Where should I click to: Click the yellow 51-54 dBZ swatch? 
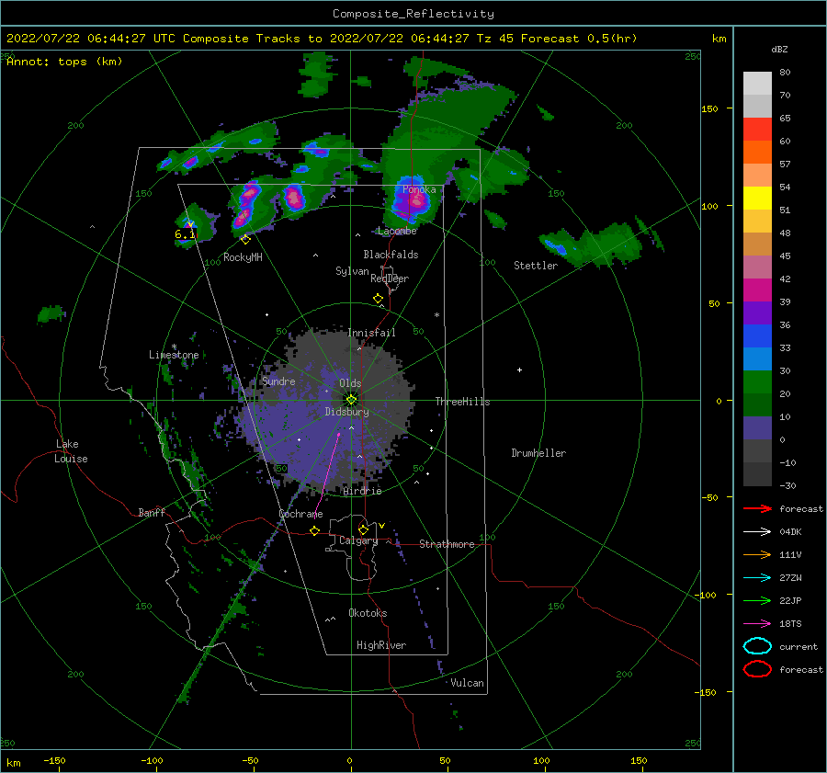757,198
